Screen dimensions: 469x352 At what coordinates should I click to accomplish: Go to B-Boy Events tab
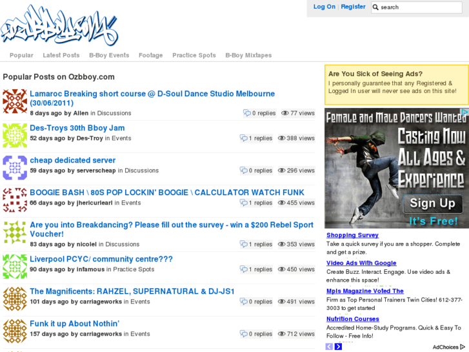109,55
